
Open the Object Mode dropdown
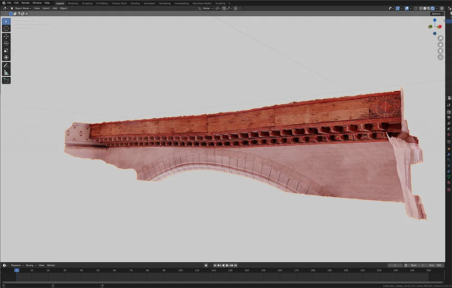click(21, 8)
